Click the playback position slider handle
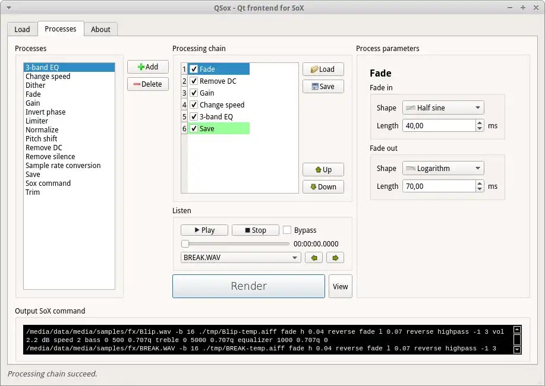The width and height of the screenshot is (545, 386). pyautogui.click(x=185, y=244)
